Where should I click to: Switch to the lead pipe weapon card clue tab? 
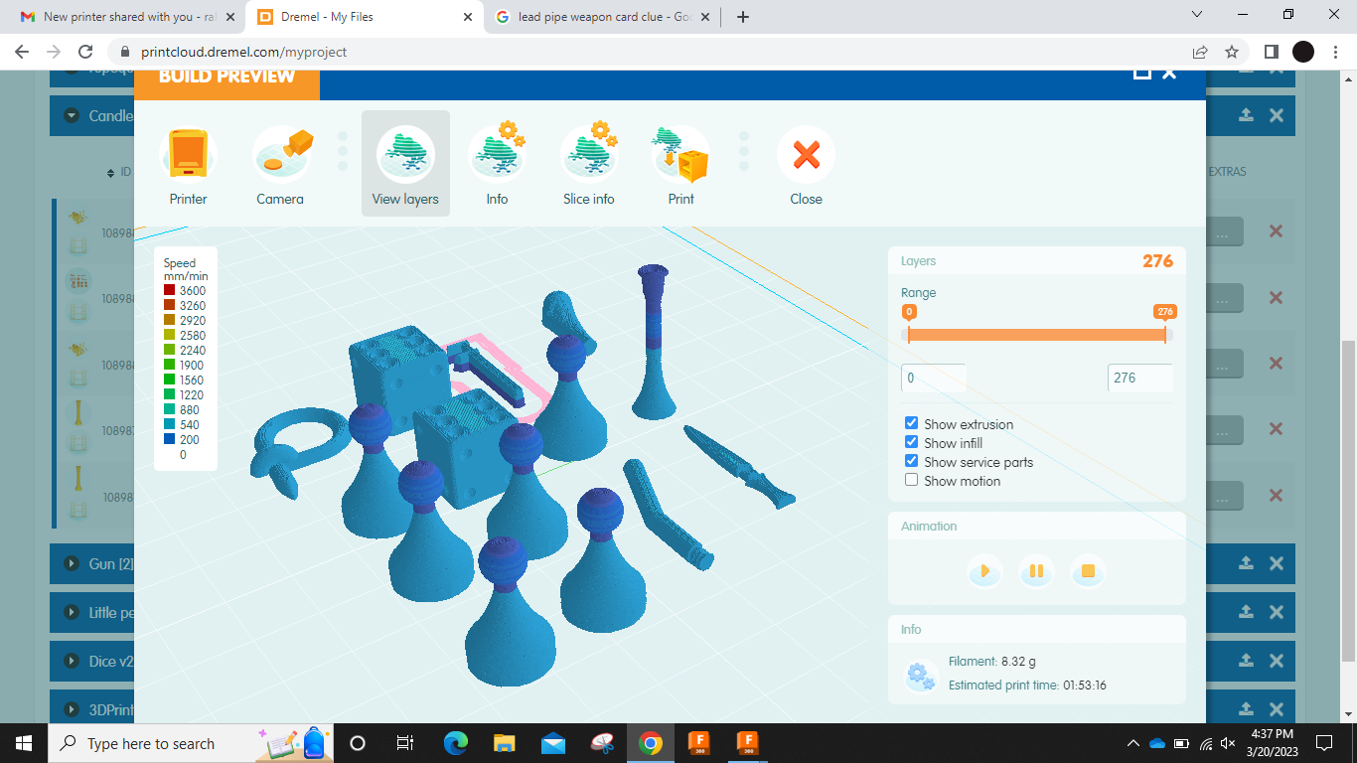click(602, 17)
